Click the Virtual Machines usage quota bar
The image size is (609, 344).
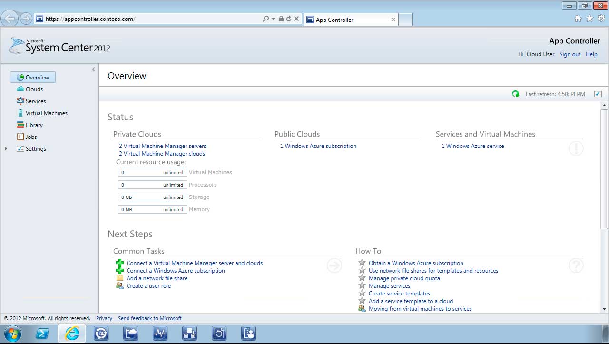click(x=152, y=172)
